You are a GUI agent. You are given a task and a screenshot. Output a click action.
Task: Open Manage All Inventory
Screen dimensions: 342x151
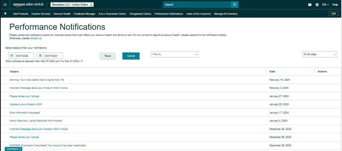click(226, 14)
